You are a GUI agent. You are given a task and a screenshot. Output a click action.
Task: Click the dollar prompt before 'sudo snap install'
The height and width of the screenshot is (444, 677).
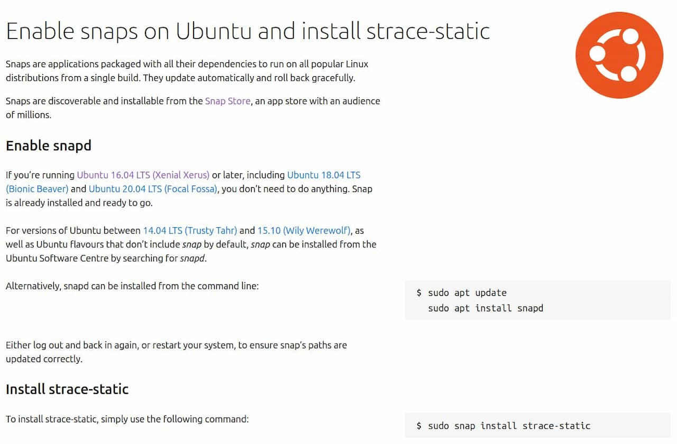[x=419, y=426]
